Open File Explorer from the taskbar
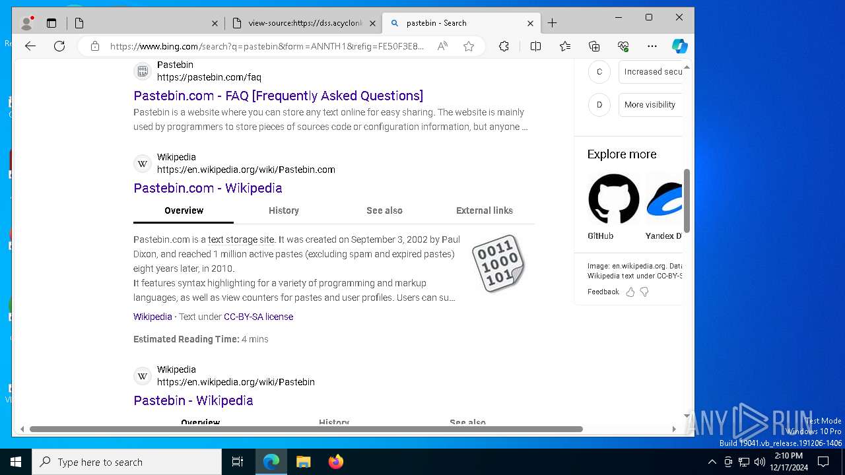This screenshot has width=845, height=475. point(303,462)
